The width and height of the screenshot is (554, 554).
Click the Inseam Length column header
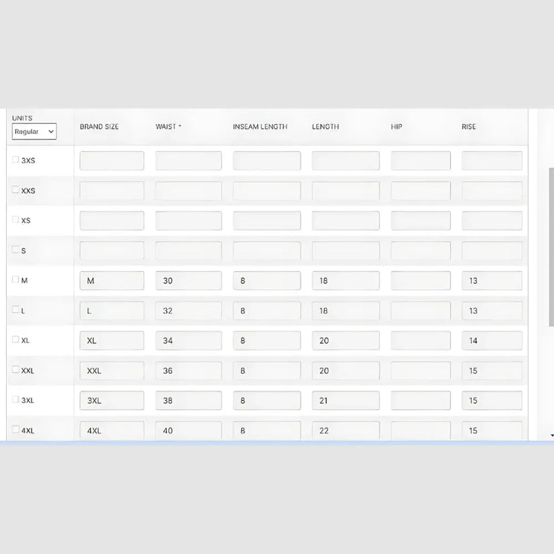point(260,127)
